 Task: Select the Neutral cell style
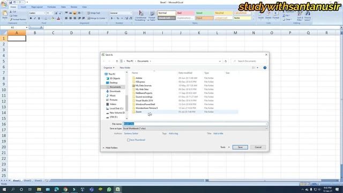(223, 13)
